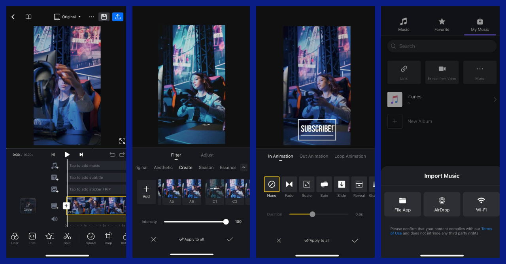The height and width of the screenshot is (264, 506).
Task: Cancel the filter panel with X
Action: [x=153, y=239]
